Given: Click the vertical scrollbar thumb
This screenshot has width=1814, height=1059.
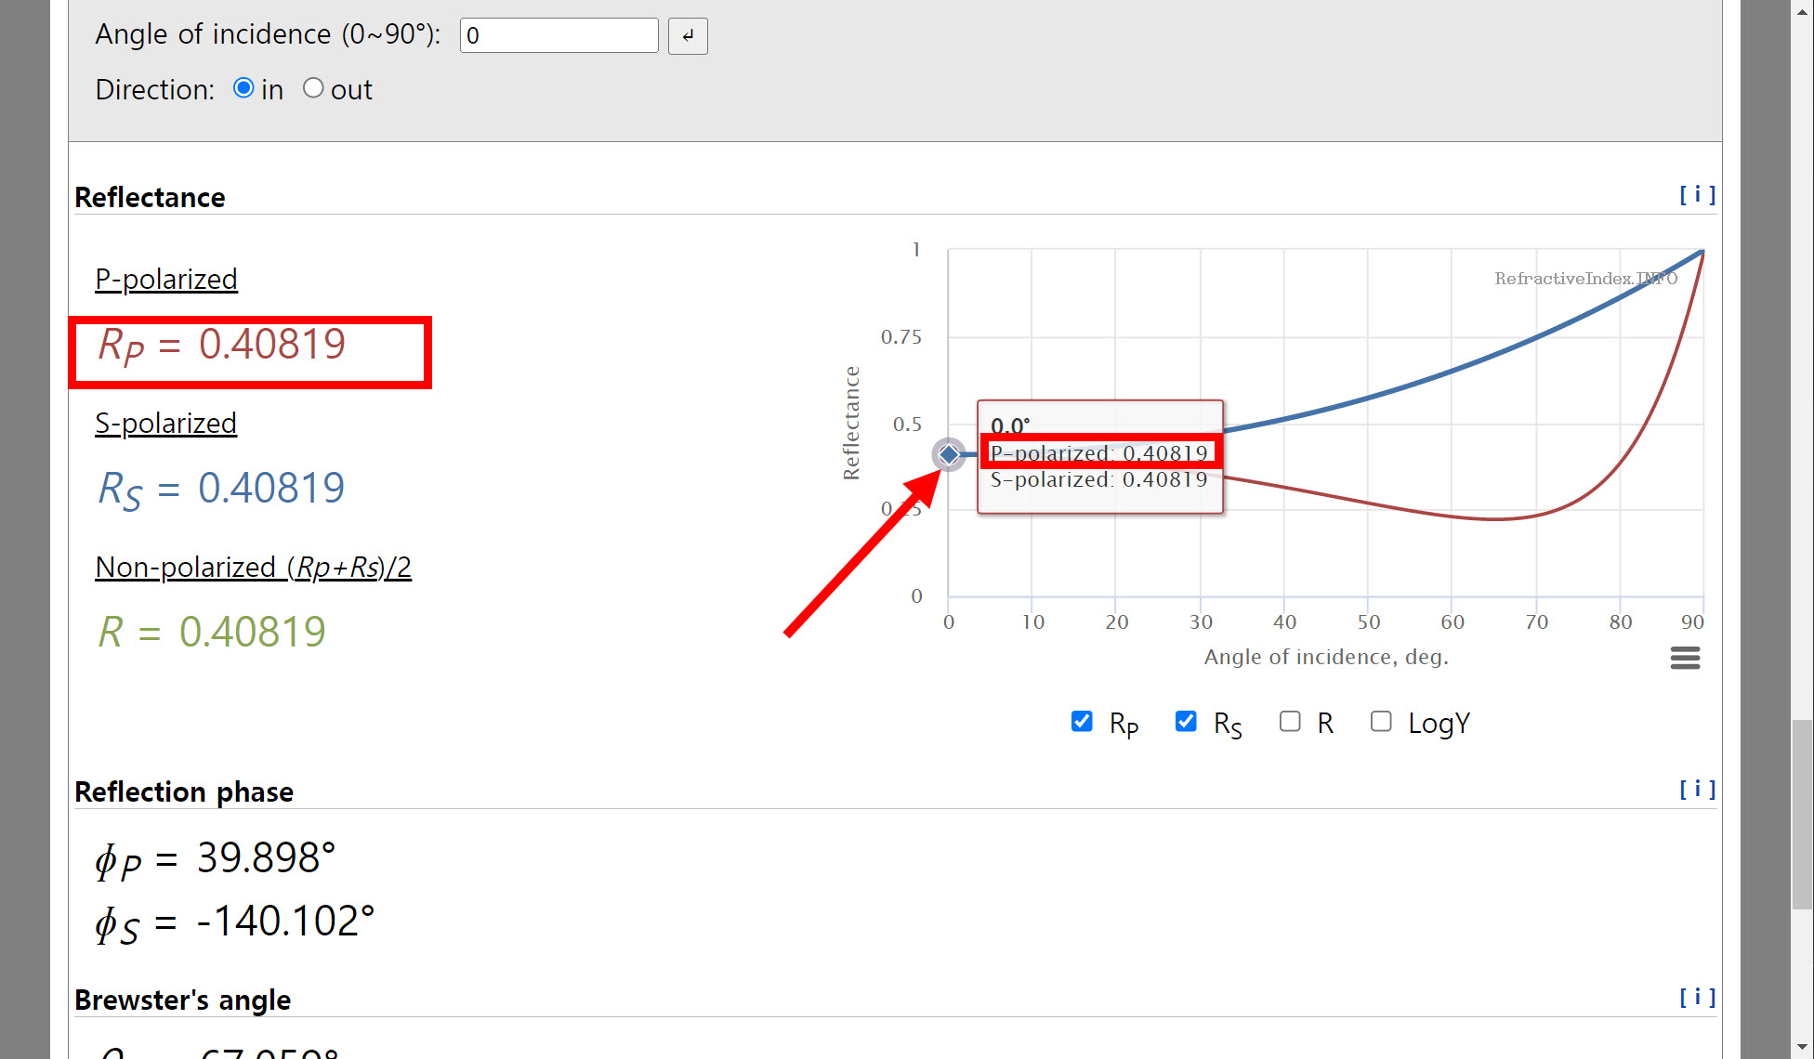Looking at the screenshot, I should (x=1802, y=813).
